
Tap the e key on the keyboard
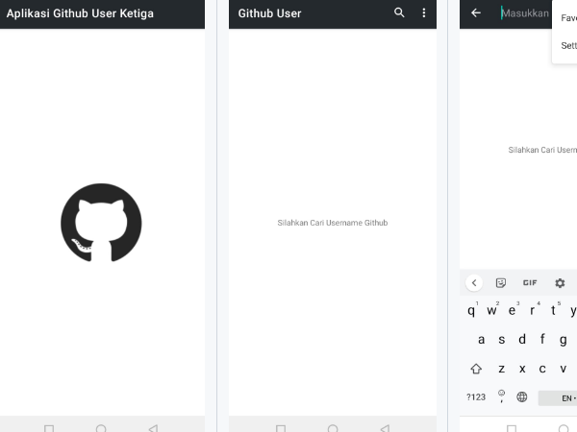click(512, 310)
